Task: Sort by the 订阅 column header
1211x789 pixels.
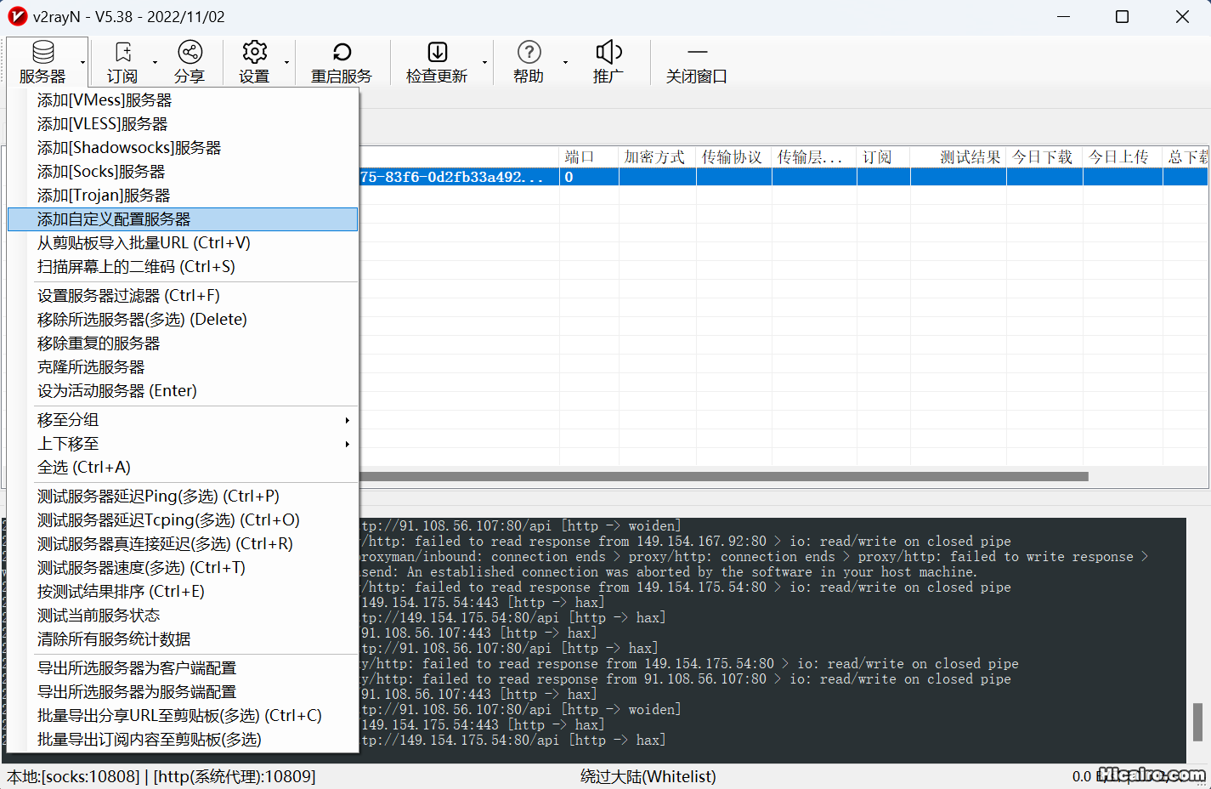Action: [x=883, y=157]
